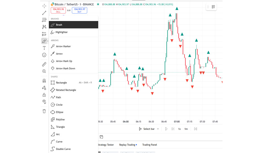Image resolution: width=271 pixels, height=153 pixels.
Task: Select the crosshair cursor tool
Action: [x=44, y=6]
